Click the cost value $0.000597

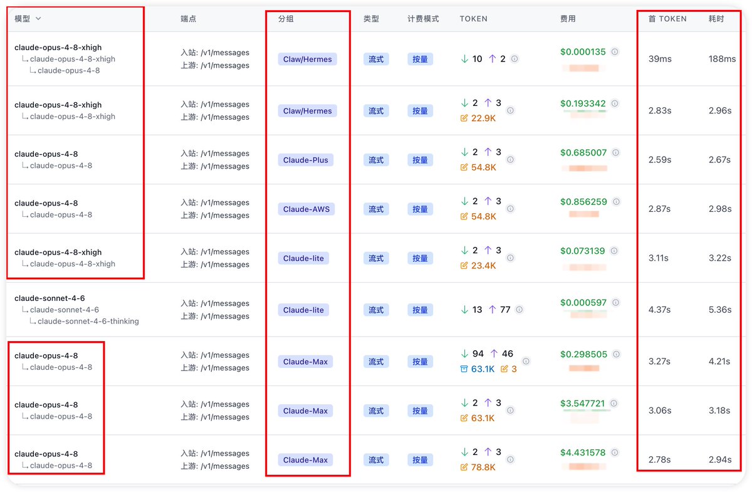point(583,302)
